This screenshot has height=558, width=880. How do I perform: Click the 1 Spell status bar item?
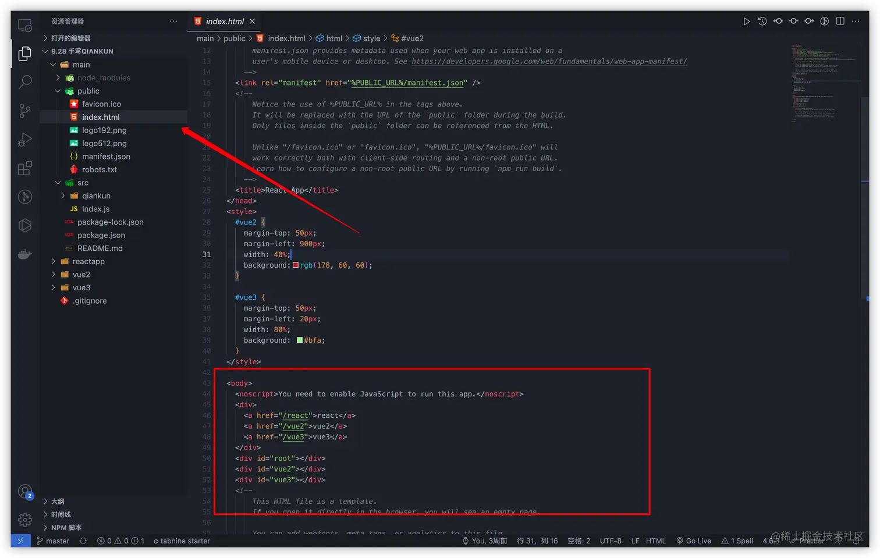point(737,541)
